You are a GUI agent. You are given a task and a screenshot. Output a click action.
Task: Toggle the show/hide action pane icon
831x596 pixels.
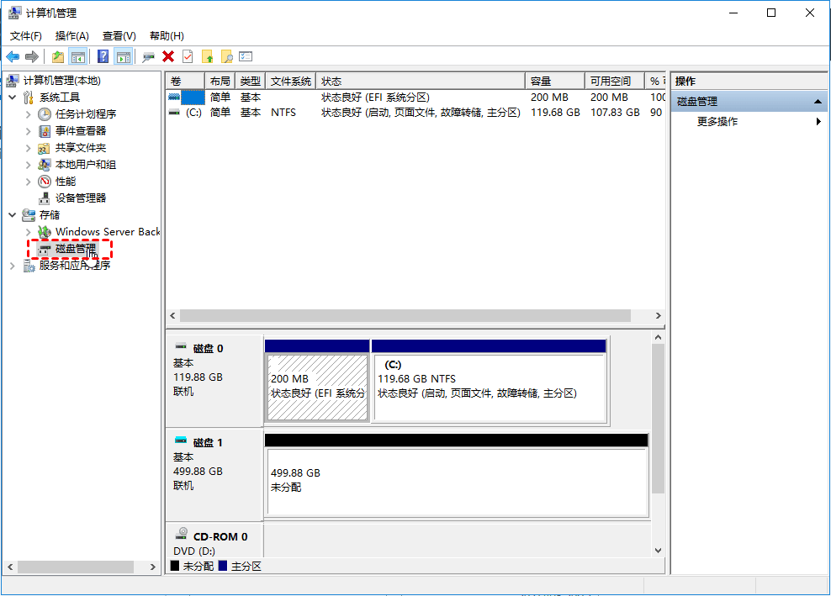(124, 56)
